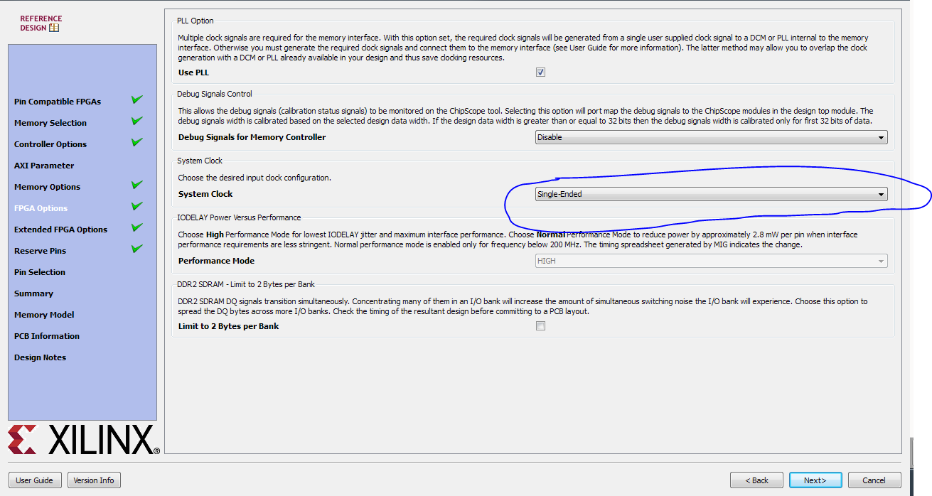Click the 'Debug Signals Control' section heading

tap(215, 94)
